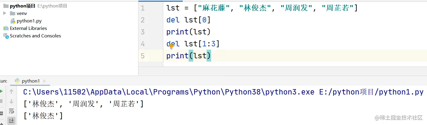The image size is (427, 125).
Task: Click the up stack trace arrow
Action: tap(11, 92)
